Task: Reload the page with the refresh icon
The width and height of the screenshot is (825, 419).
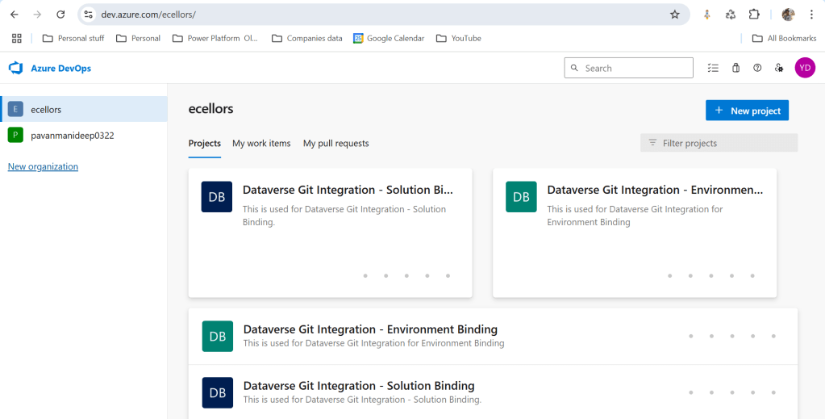Action: 60,15
